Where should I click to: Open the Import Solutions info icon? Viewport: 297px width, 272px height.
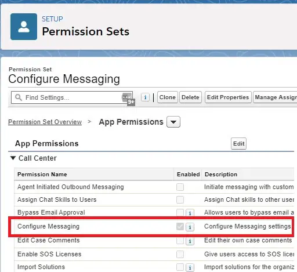pos(190,267)
